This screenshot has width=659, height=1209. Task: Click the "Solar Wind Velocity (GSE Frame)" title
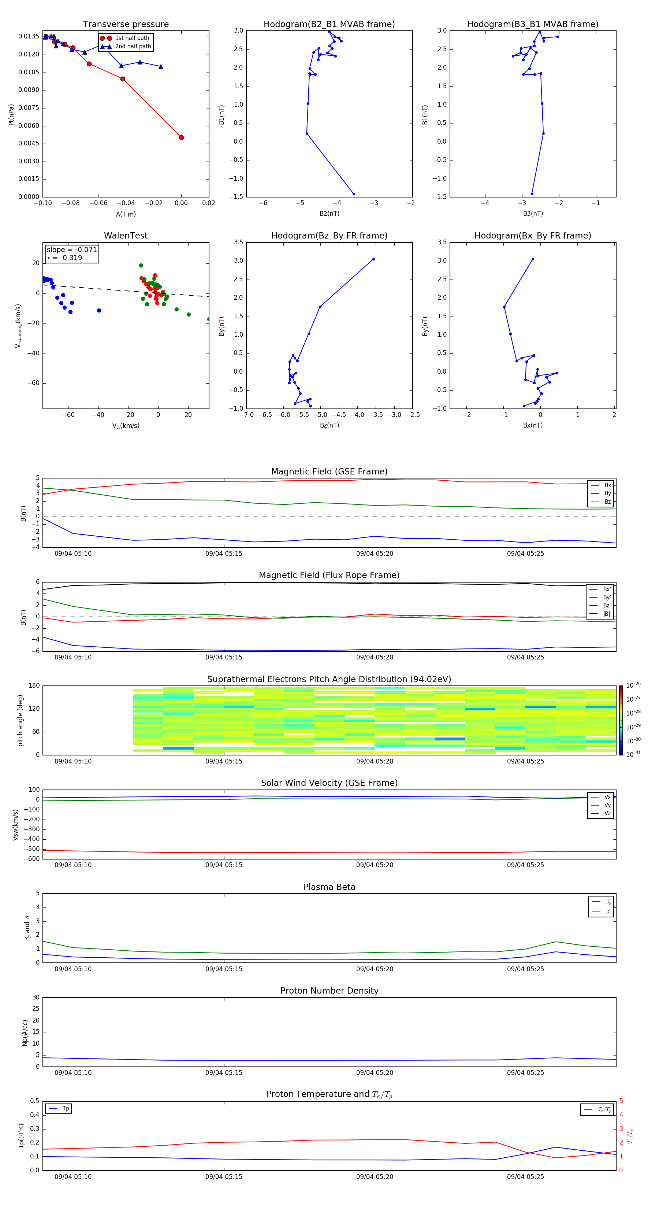click(x=329, y=783)
